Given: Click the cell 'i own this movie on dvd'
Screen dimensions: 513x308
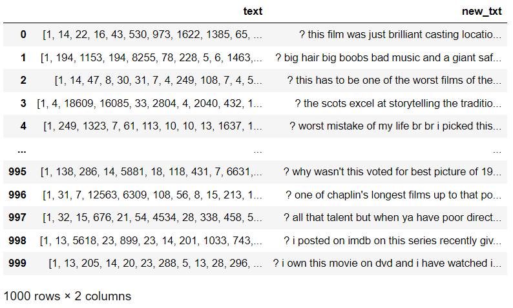Looking at the screenshot, I should pos(387,263).
